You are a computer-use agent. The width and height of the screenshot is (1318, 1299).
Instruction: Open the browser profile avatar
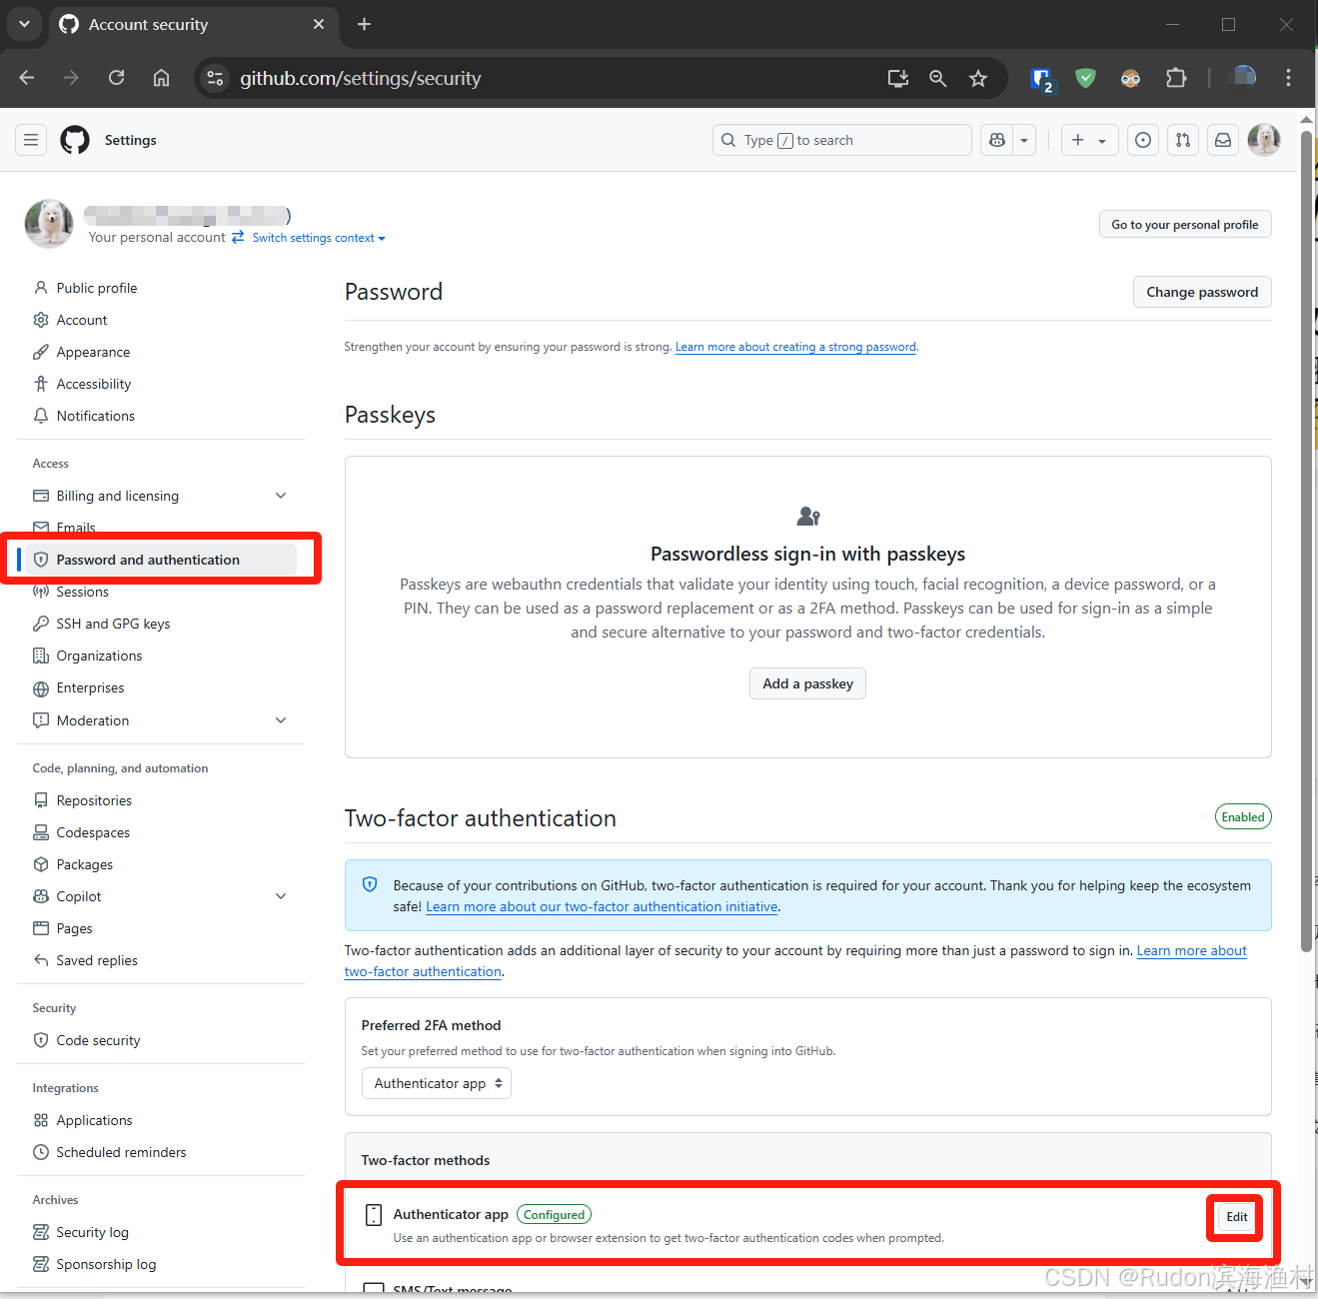pos(1243,78)
